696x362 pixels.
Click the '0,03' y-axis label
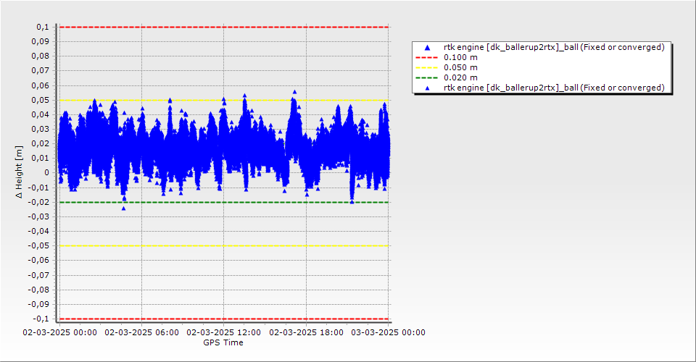(41, 130)
